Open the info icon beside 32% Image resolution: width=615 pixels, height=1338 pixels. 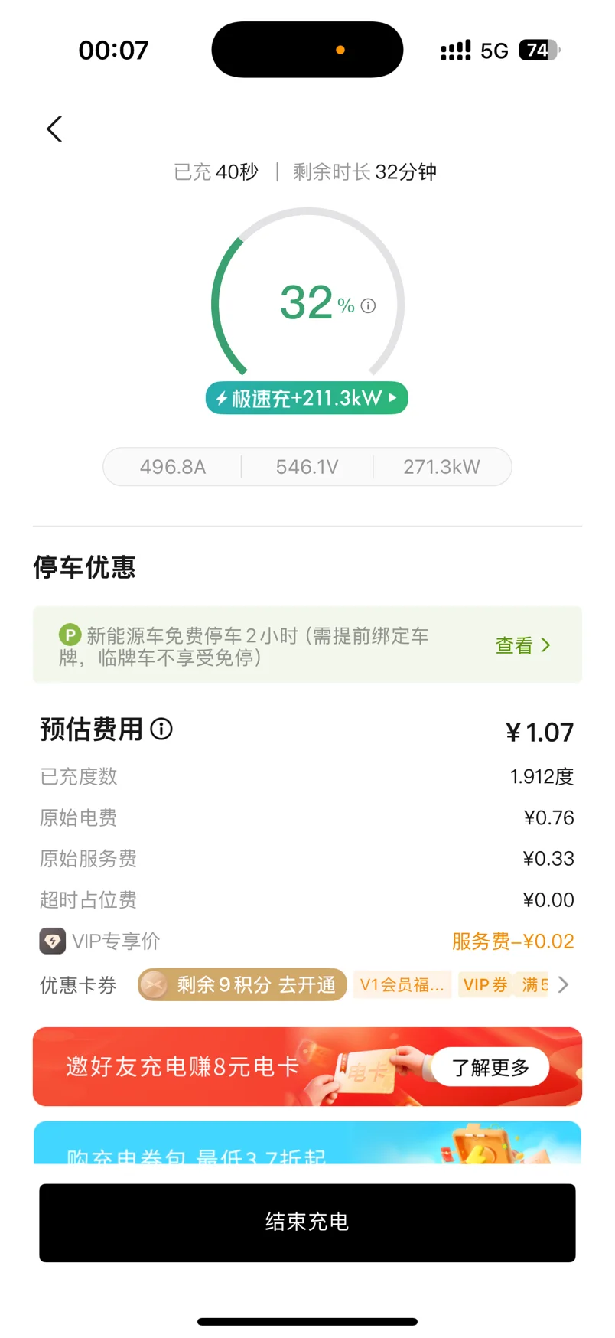[x=368, y=306]
